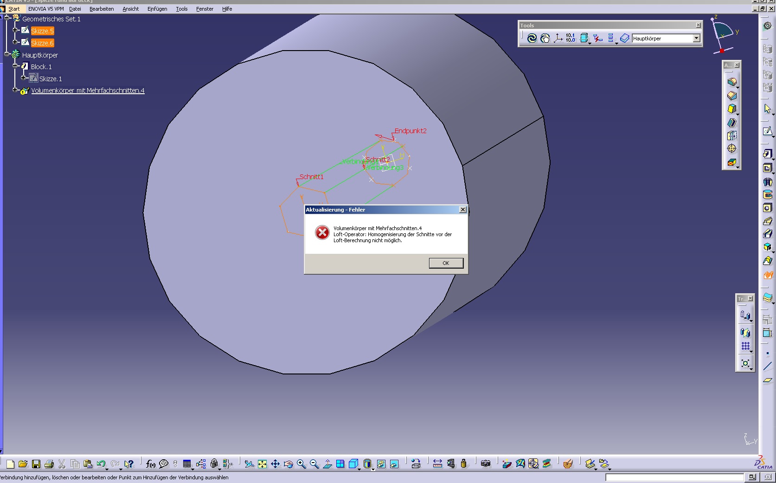Click the Draft Angle icon in floating toolbar
776x483 pixels.
tap(732, 109)
